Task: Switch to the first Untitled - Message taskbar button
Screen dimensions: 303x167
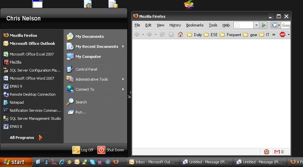Action: (206, 162)
